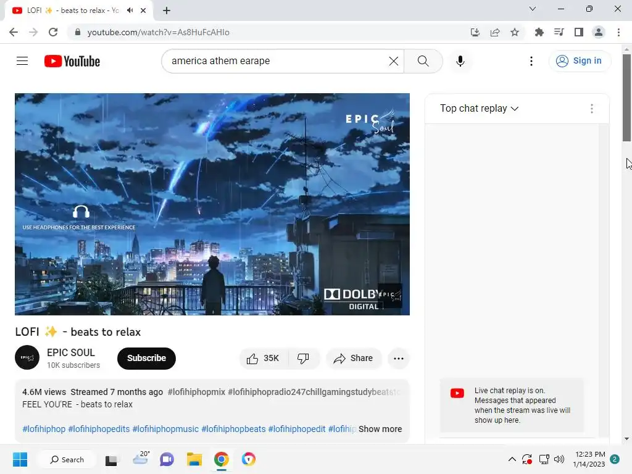632x474 pixels.
Task: Open the Chrome profile avatar
Action: (599, 32)
